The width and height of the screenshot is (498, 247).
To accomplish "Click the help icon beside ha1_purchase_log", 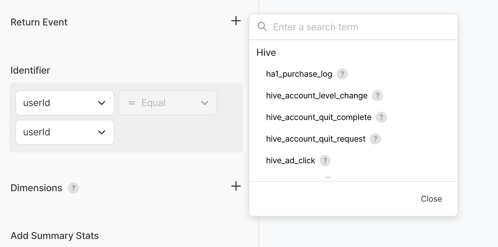I will click(x=342, y=74).
